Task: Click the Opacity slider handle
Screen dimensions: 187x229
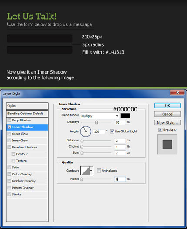Action: pyautogui.click(x=97, y=122)
